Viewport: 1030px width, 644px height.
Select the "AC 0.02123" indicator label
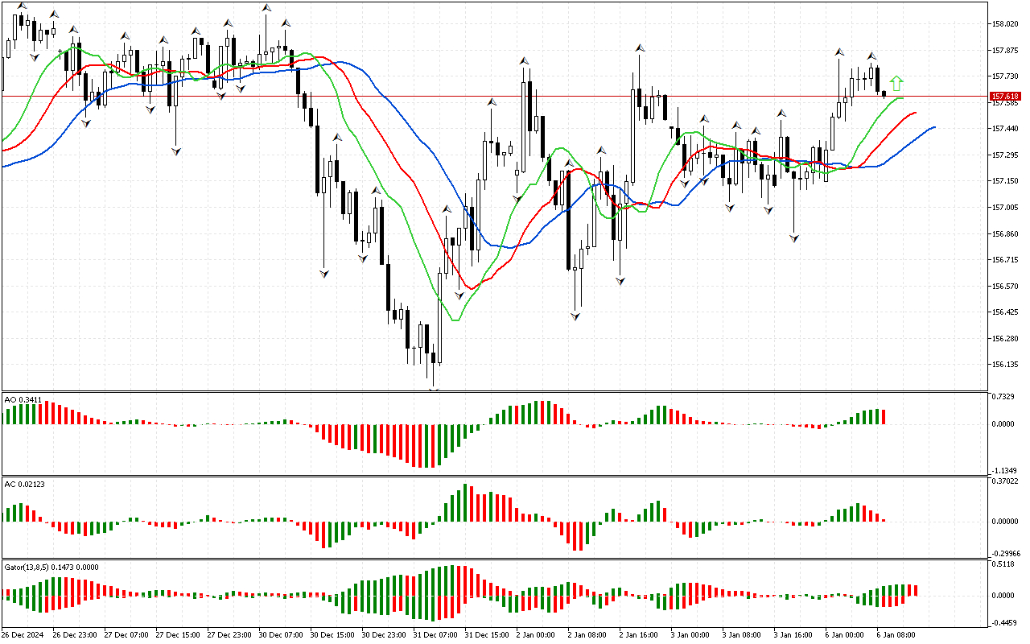pyautogui.click(x=24, y=484)
